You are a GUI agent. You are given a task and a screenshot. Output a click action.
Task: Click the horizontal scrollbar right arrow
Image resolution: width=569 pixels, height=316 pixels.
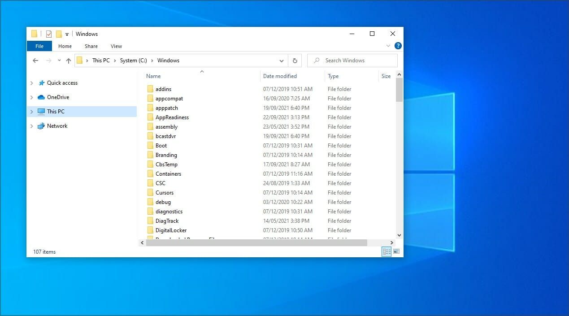[392, 242]
